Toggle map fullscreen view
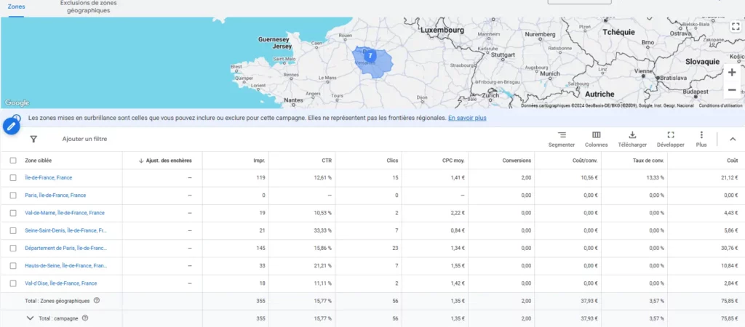745x327 pixels. (x=736, y=26)
